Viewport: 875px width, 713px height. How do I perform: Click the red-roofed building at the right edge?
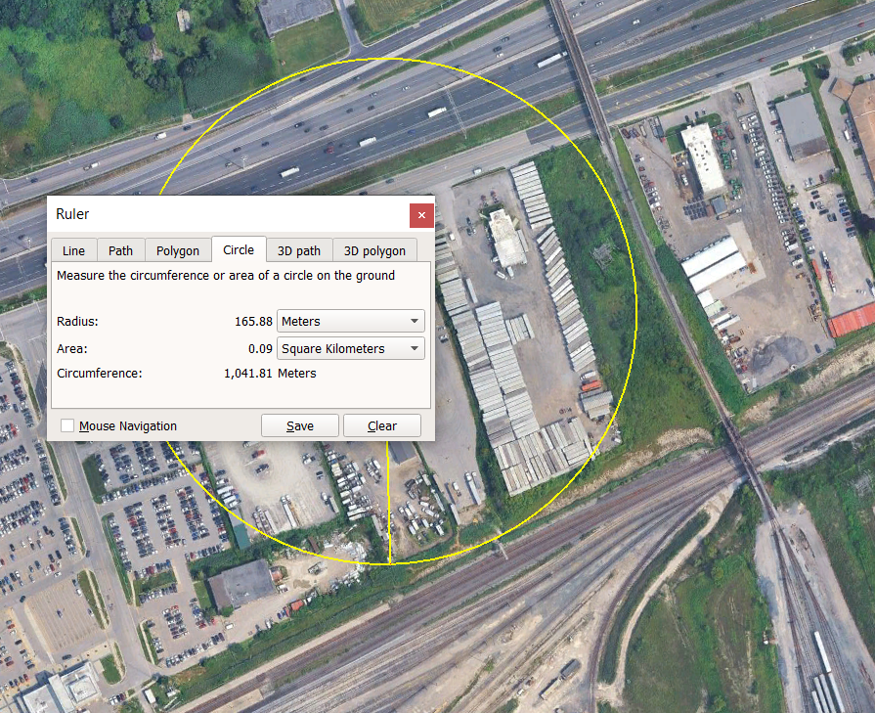tap(853, 320)
